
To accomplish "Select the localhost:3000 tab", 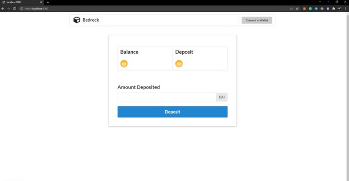I will click(22, 2).
